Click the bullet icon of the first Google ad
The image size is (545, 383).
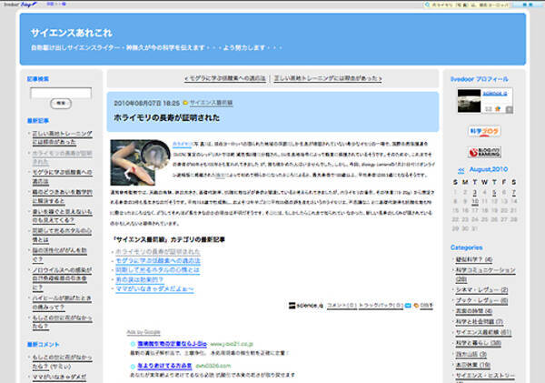tap(133, 344)
